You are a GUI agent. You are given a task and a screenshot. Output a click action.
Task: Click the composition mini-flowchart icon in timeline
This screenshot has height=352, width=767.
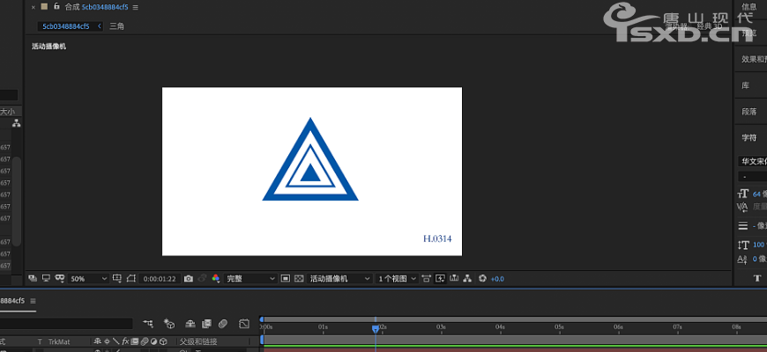click(147, 324)
